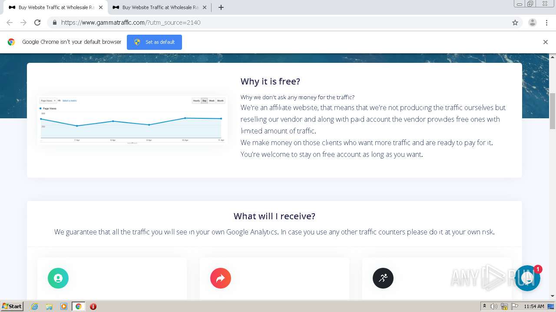The image size is (556, 312).
Task: Switch to second Buy Website Traffic tab
Action: pos(159,7)
